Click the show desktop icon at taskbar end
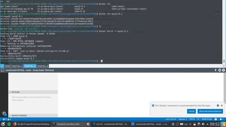226x127 pixels. point(223,124)
